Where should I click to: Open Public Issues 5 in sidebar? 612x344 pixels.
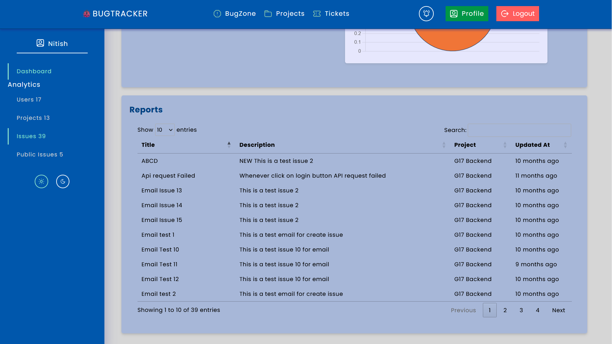pos(40,154)
